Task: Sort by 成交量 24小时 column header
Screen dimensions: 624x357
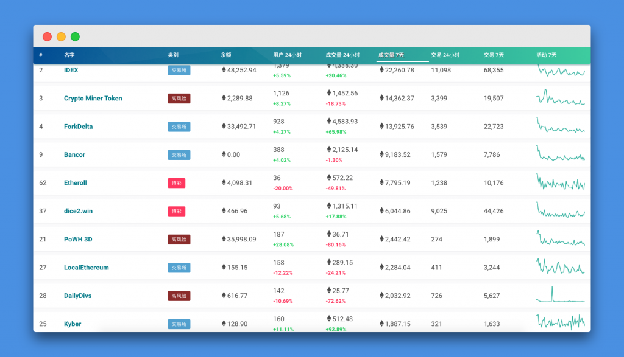Action: pos(342,55)
